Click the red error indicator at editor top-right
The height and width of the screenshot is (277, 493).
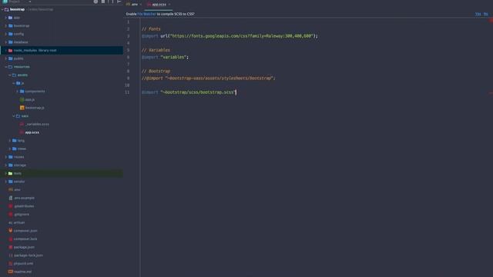(491, 21)
